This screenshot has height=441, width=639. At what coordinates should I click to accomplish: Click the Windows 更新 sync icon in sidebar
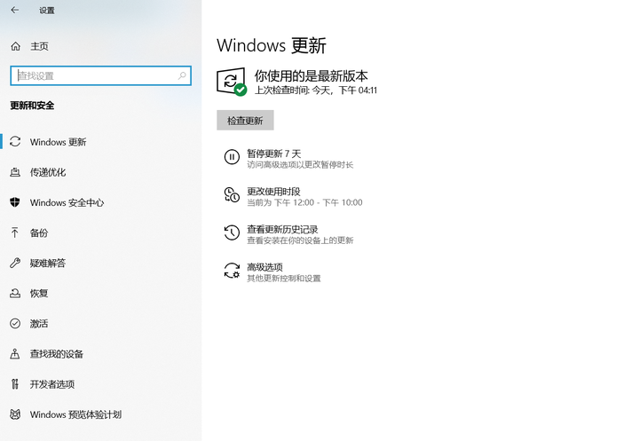pos(15,141)
